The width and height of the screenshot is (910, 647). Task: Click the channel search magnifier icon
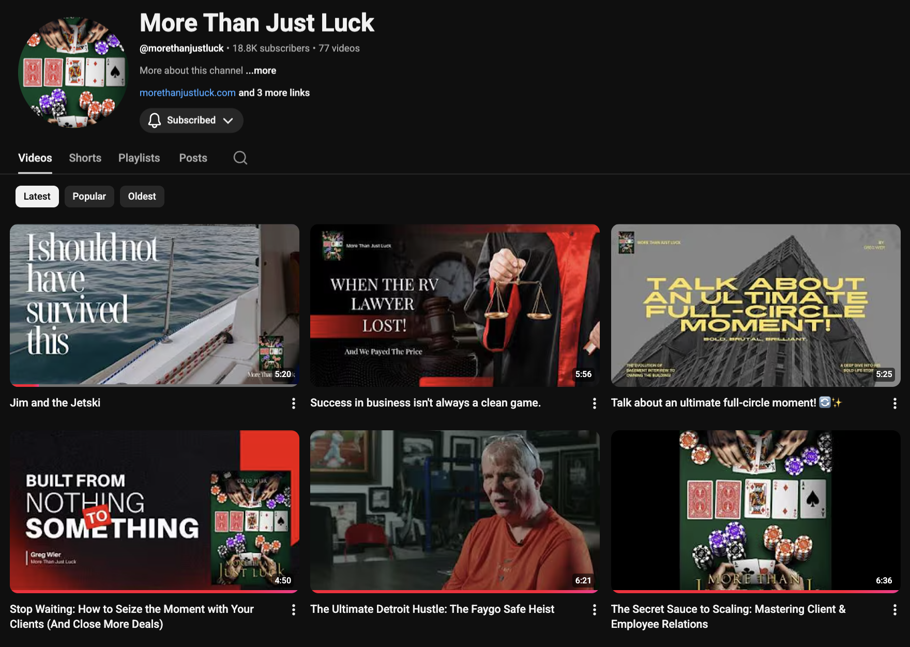[240, 158]
